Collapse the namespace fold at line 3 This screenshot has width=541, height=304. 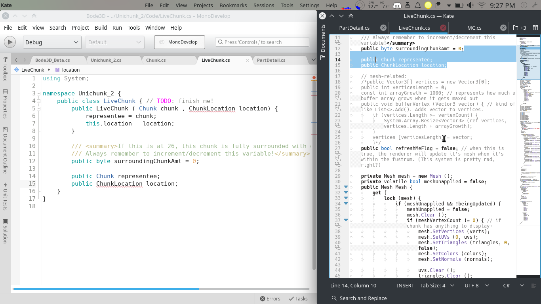(39, 94)
